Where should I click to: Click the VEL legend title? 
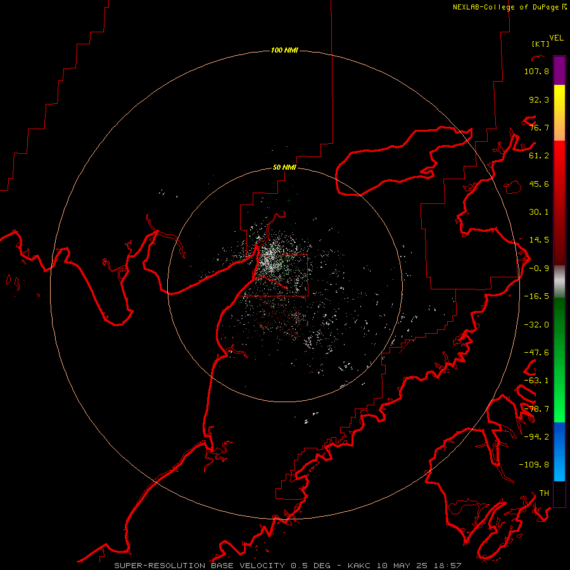pos(557,38)
